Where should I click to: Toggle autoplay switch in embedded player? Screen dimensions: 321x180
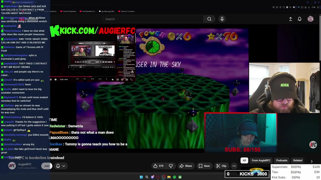[x=113, y=79]
